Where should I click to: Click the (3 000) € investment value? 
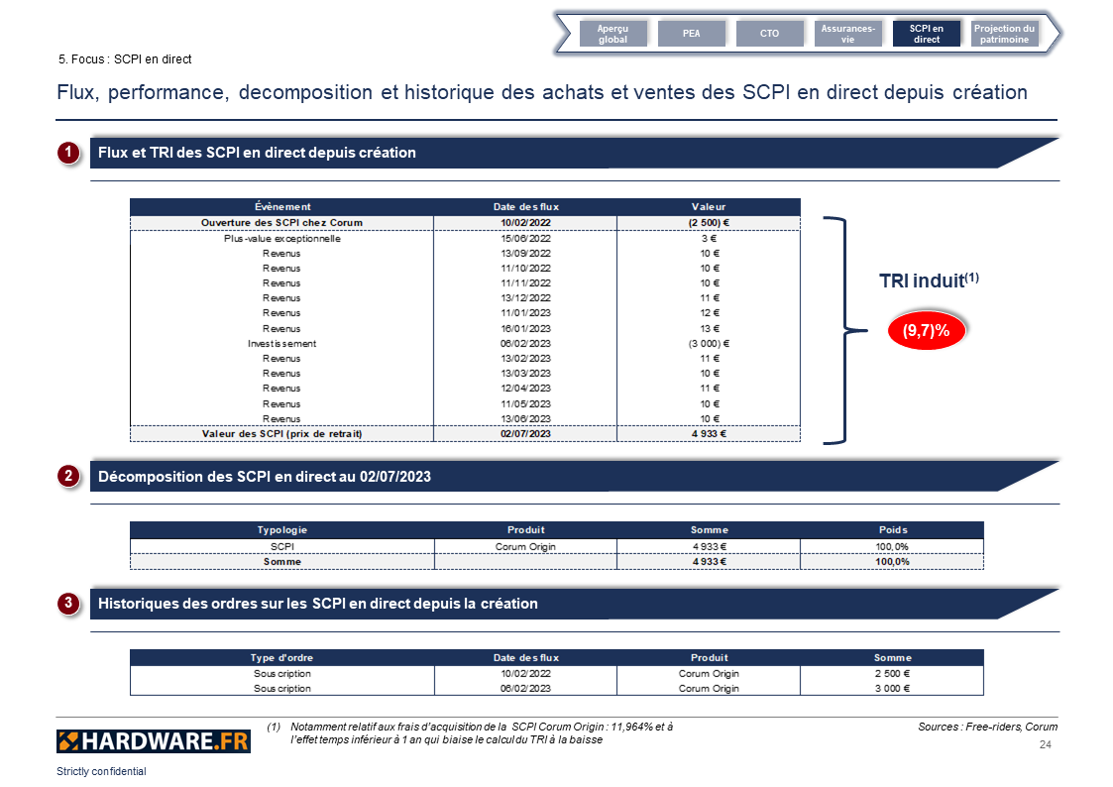click(709, 344)
